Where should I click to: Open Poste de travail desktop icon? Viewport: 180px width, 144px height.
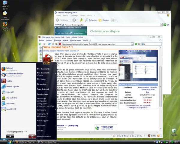pos(5,5)
